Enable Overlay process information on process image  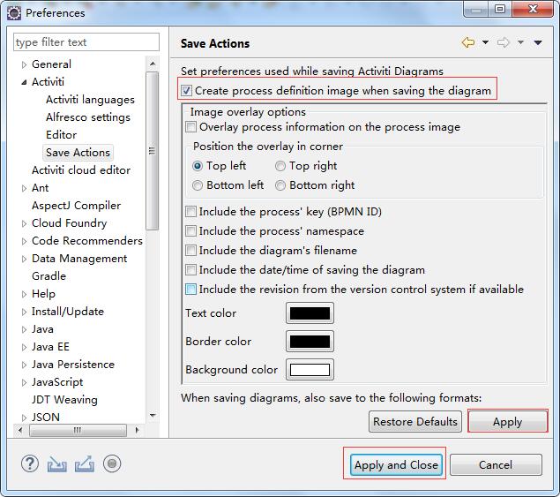click(190, 126)
